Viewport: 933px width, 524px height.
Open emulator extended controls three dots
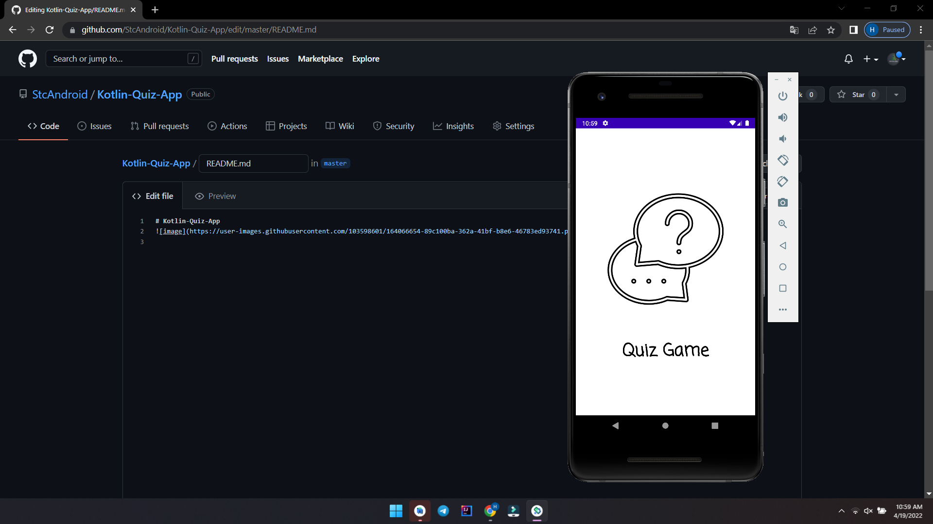pos(782,310)
